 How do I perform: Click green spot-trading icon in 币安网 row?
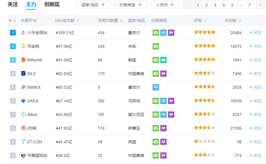(x=155, y=46)
